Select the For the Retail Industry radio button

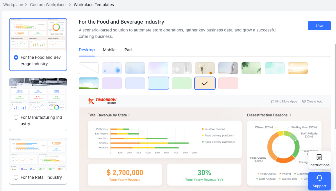coord(16,177)
